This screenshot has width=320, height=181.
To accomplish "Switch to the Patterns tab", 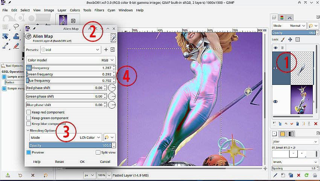I will pyautogui.click(x=283, y=134).
